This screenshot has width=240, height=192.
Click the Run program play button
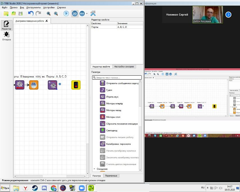tap(66, 13)
